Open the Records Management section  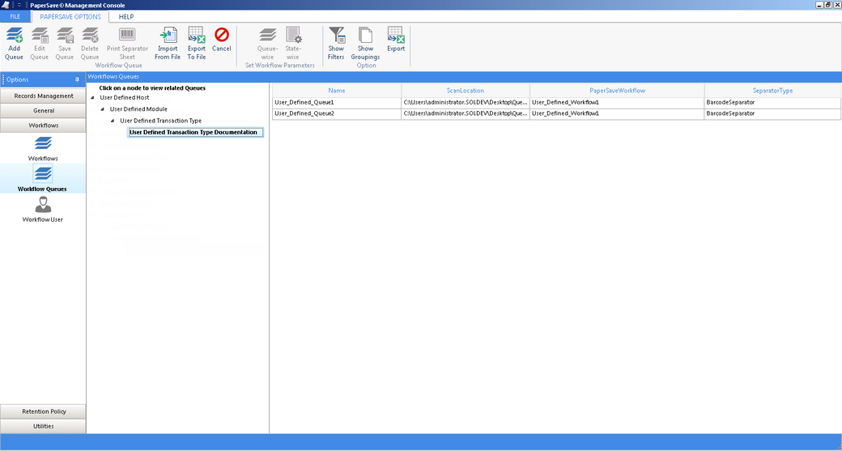(x=43, y=96)
